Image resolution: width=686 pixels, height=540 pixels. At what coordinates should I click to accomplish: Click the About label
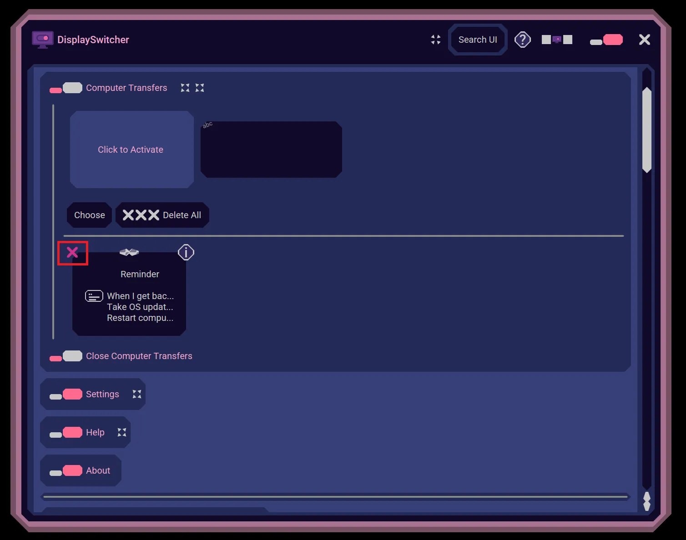point(98,470)
